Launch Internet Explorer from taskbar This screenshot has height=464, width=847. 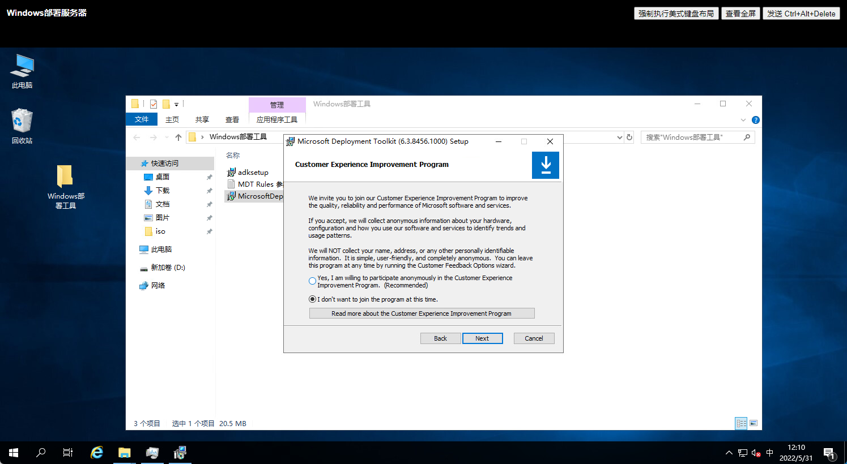tap(97, 453)
